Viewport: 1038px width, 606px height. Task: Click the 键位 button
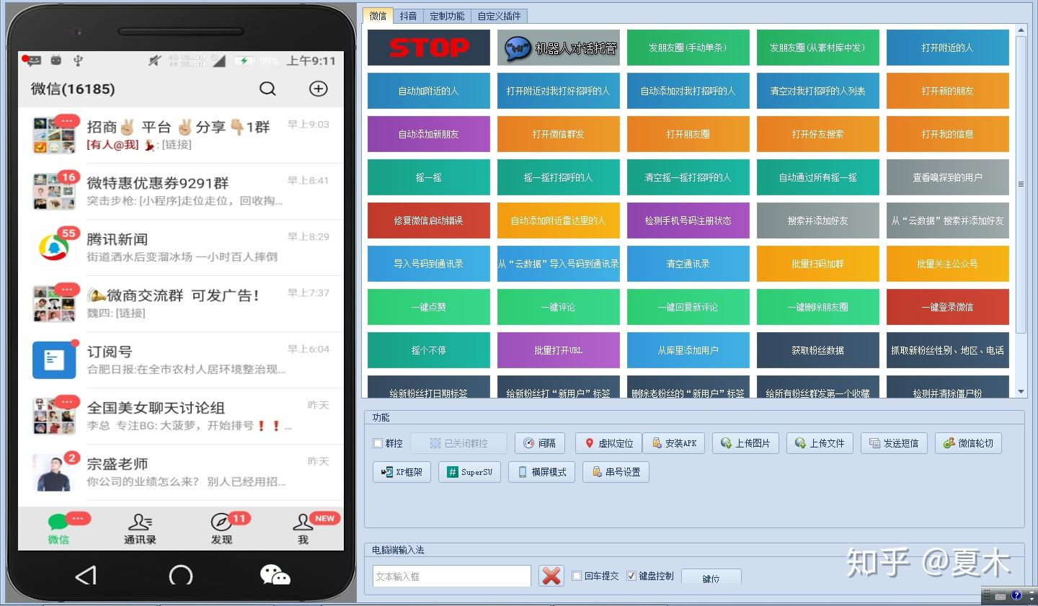pyautogui.click(x=711, y=577)
